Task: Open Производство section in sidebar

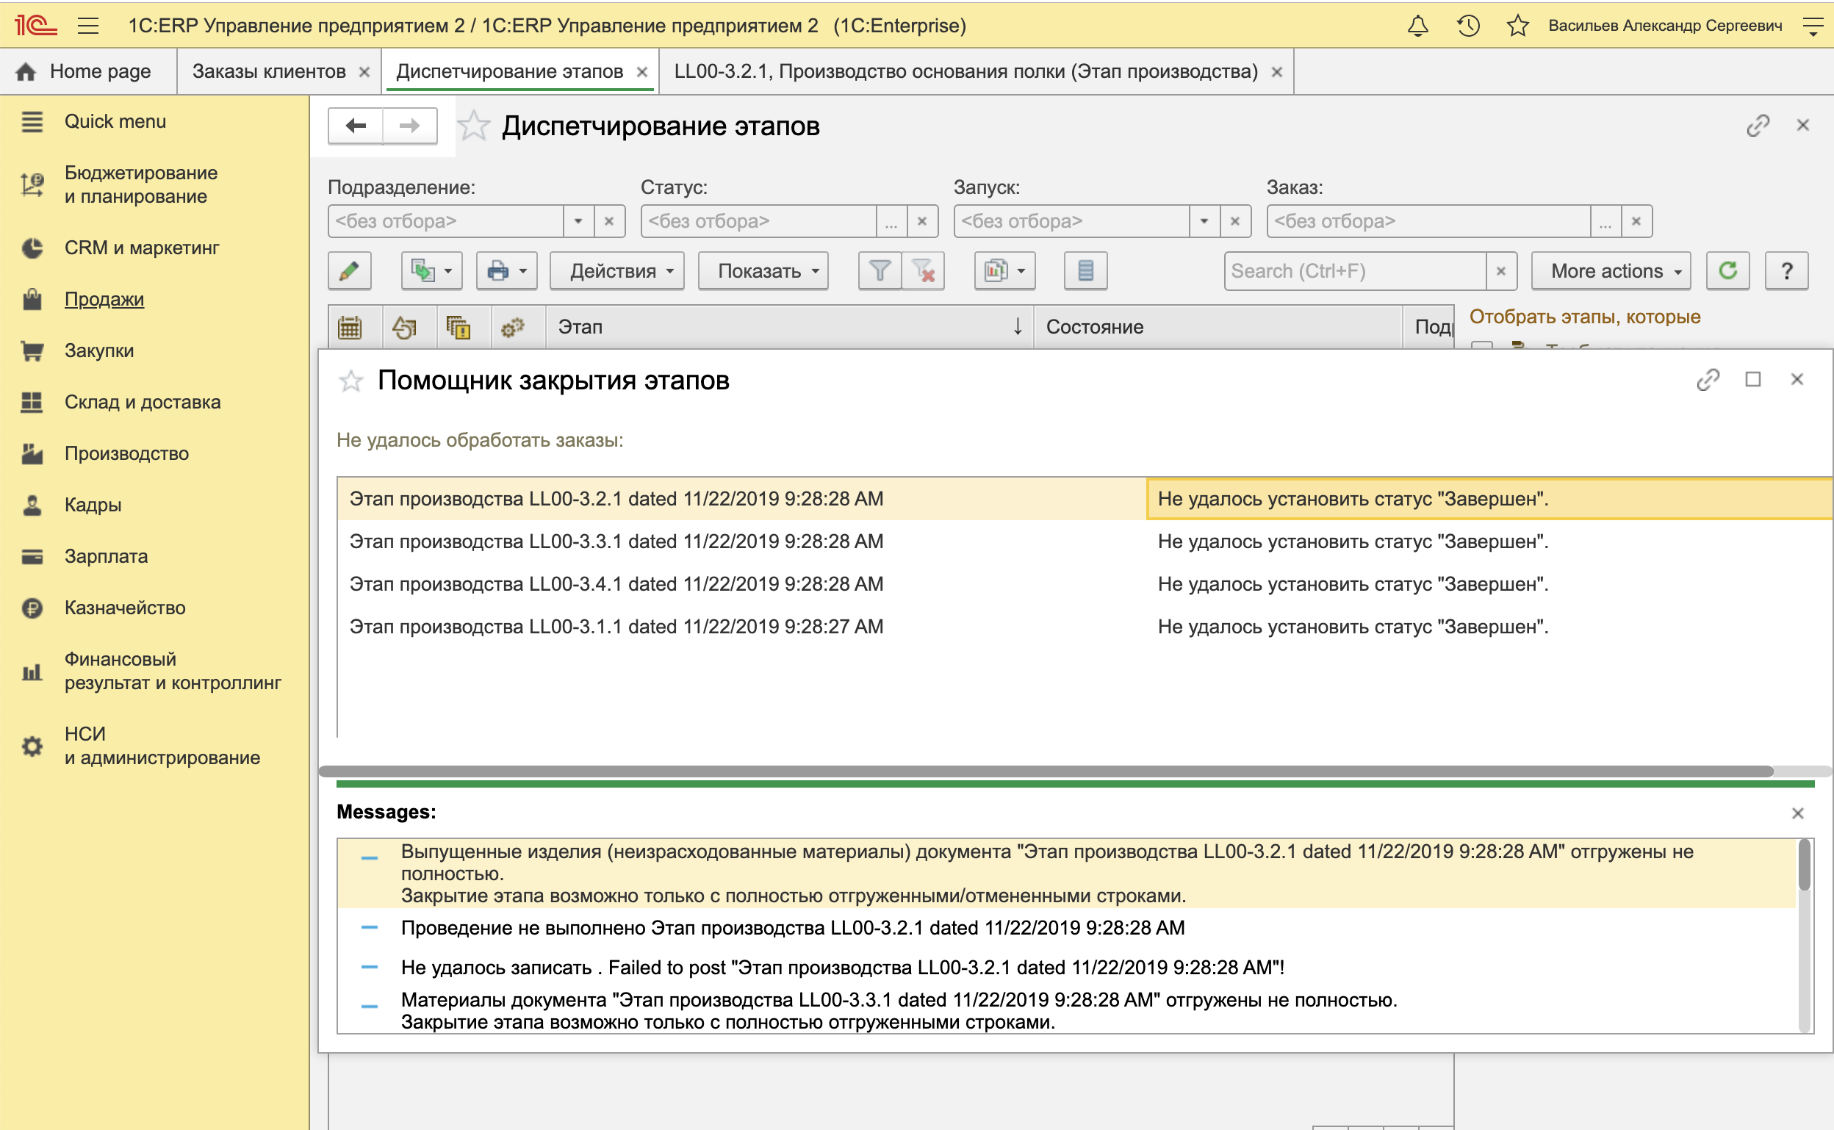Action: (126, 453)
